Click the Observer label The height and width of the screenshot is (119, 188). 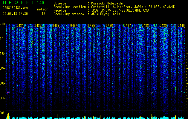coord(61,3)
